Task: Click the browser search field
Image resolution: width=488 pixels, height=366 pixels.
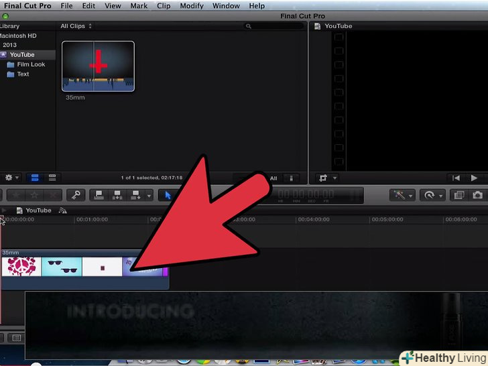Action: tap(273, 26)
